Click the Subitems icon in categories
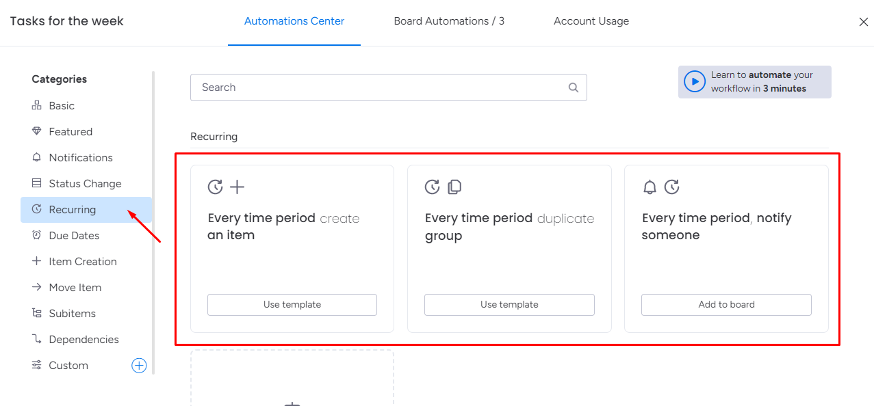This screenshot has width=874, height=406. tap(37, 314)
